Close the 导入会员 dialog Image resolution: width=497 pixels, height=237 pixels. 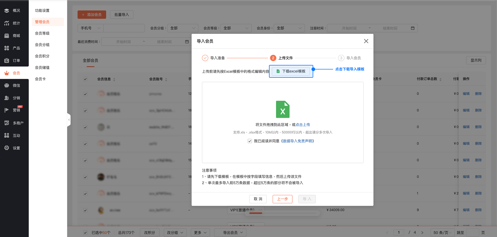[366, 41]
